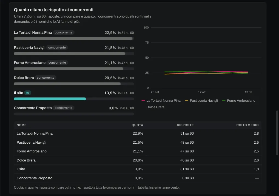Screen dimensions: 279x196
Task: Click the "Quota:" footnote below the table
Action: click(x=97, y=188)
